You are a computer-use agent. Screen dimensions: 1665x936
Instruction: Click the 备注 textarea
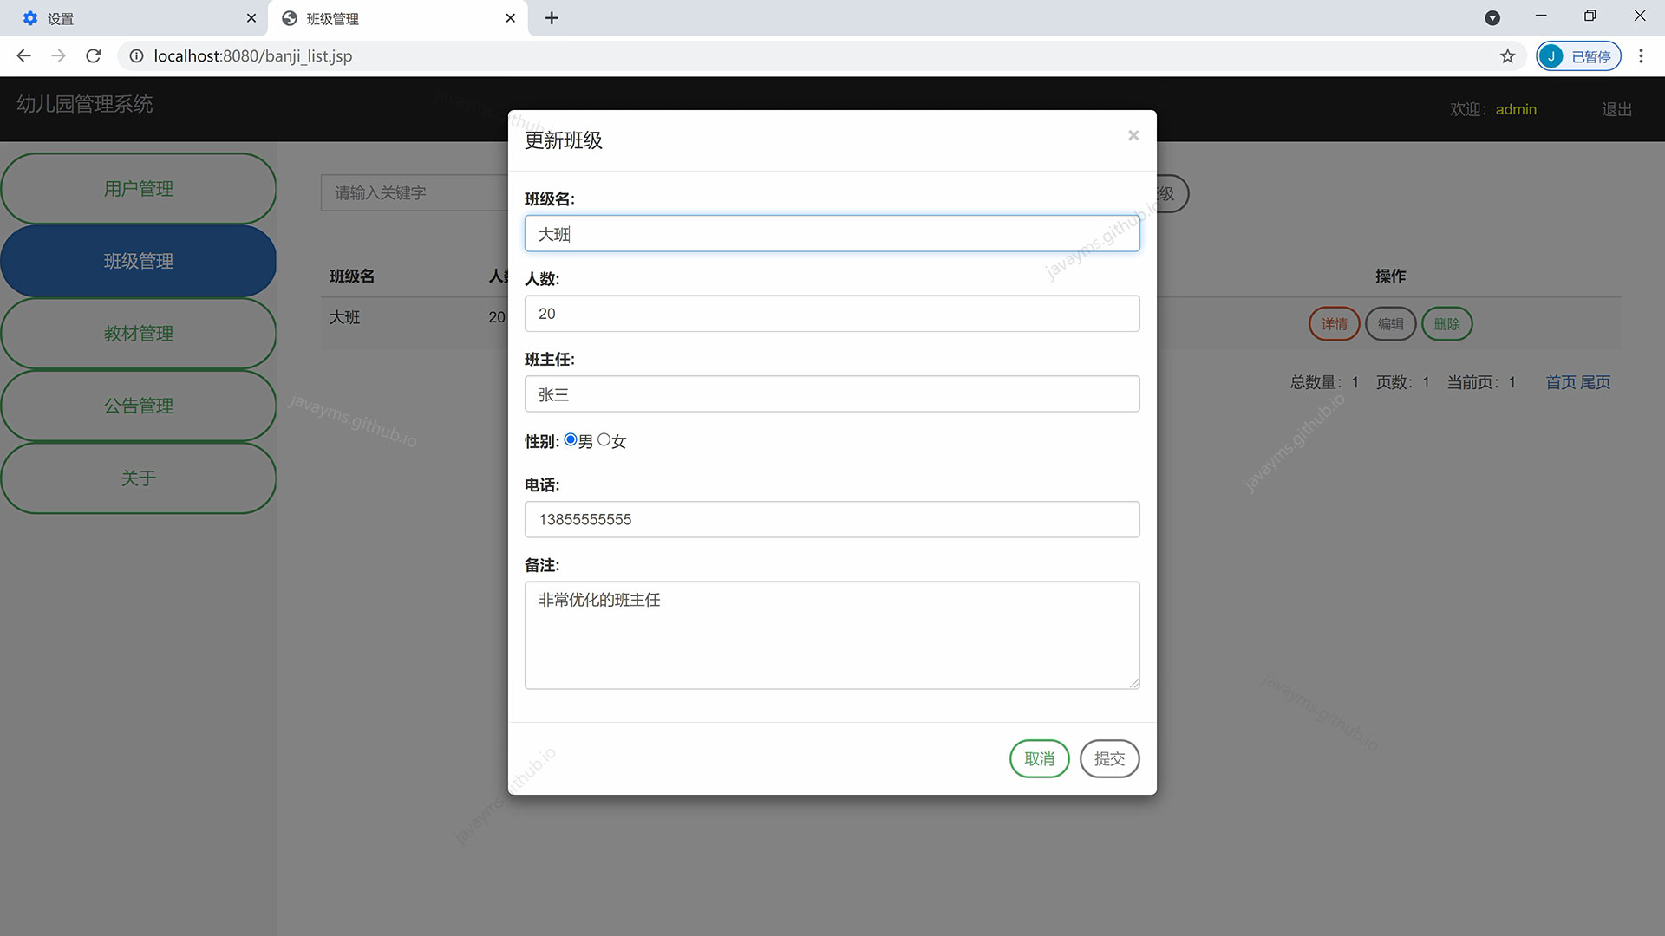tap(832, 635)
